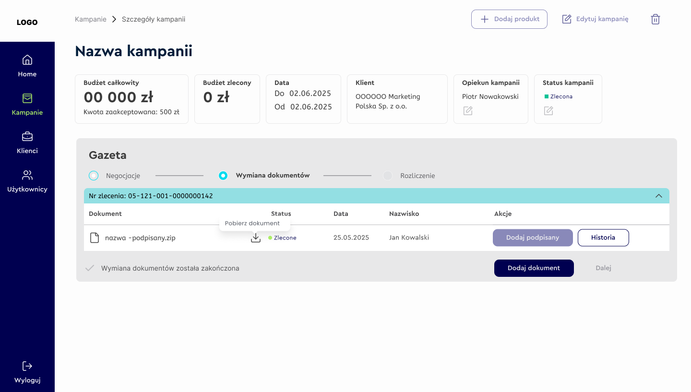Click the Dodaj podpisany button
The height and width of the screenshot is (392, 691).
coord(533,238)
